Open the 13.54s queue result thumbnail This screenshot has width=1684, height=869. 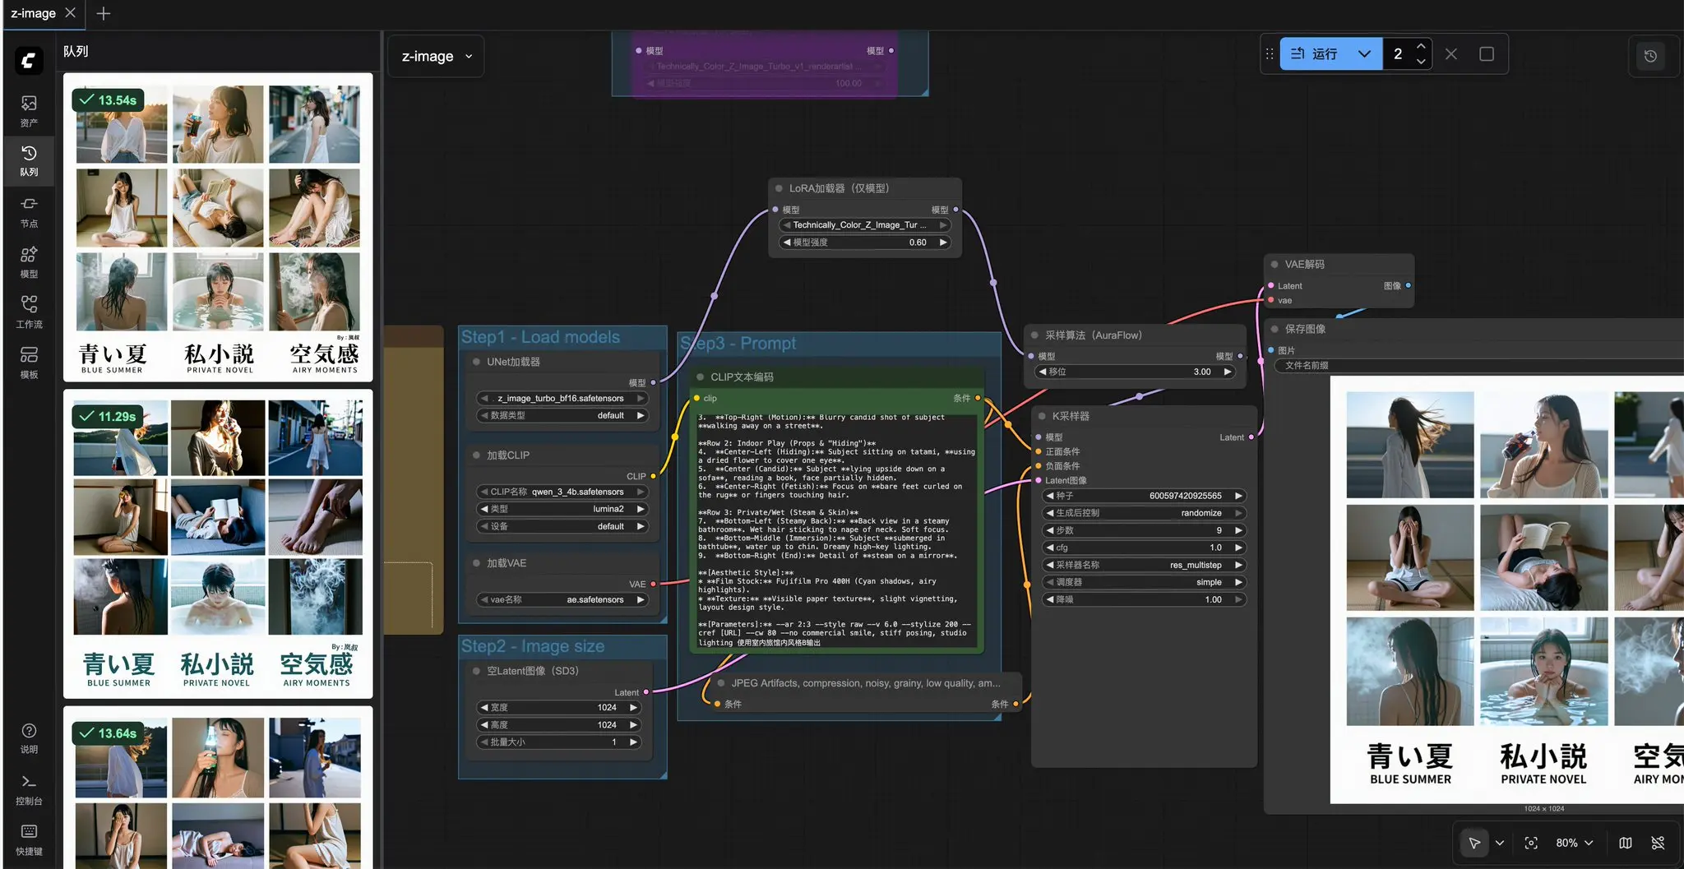click(218, 226)
